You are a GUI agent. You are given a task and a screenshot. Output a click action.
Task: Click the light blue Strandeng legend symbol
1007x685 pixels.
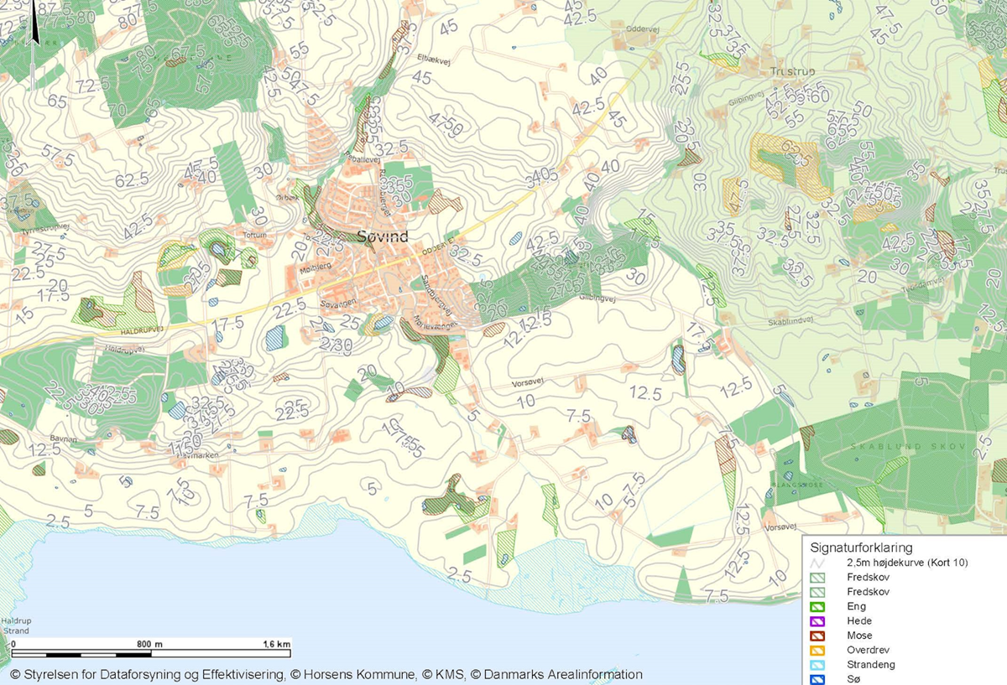819,665
